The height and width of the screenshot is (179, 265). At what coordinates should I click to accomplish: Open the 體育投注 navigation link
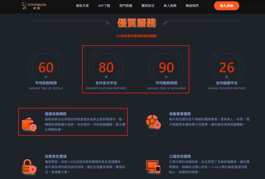pyautogui.click(x=148, y=6)
